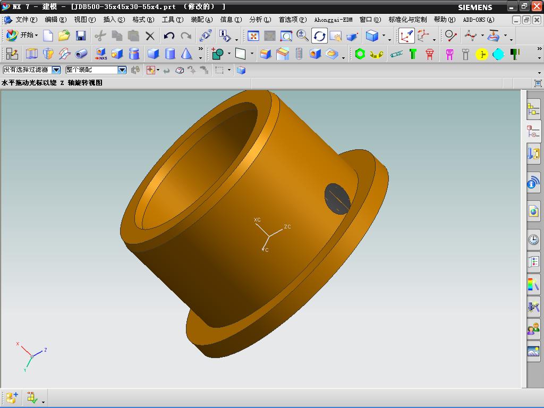Open the ADD-ONS(A) menu

(479, 20)
